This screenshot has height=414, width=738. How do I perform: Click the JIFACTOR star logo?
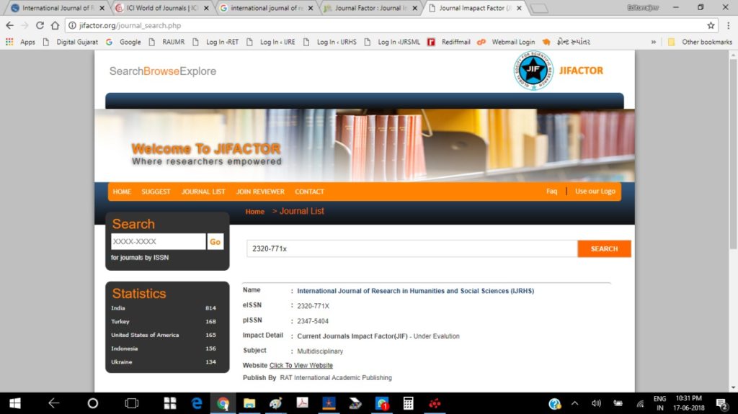533,71
